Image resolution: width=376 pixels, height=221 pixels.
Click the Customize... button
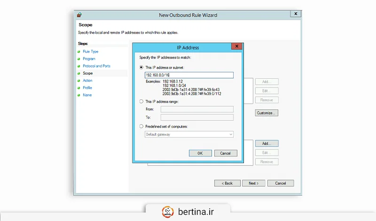tap(267, 113)
